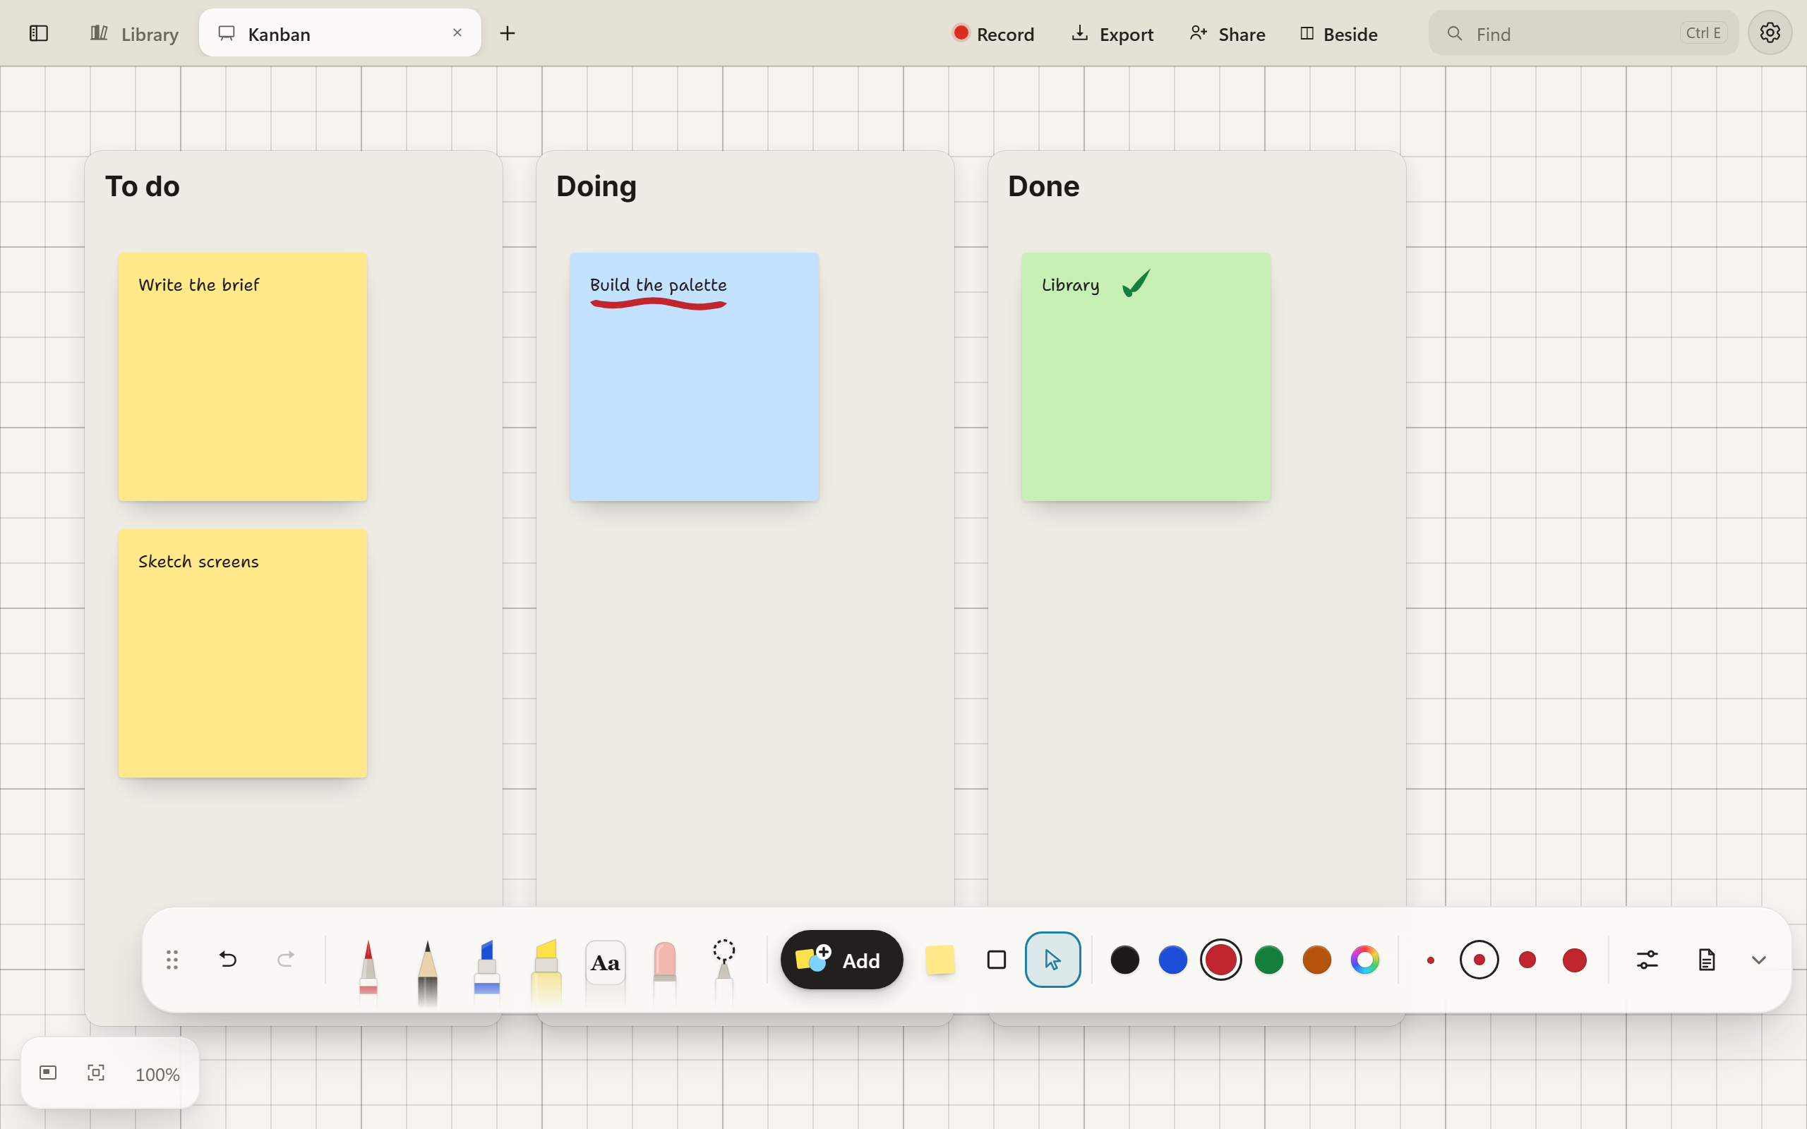Image resolution: width=1807 pixels, height=1129 pixels.
Task: Open the rainbow custom color picker
Action: coord(1365,960)
